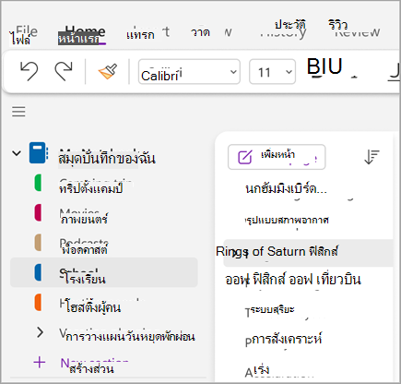Open the รีวิว (Review) tab
Viewport: 401px width, 384px height.
337,25
